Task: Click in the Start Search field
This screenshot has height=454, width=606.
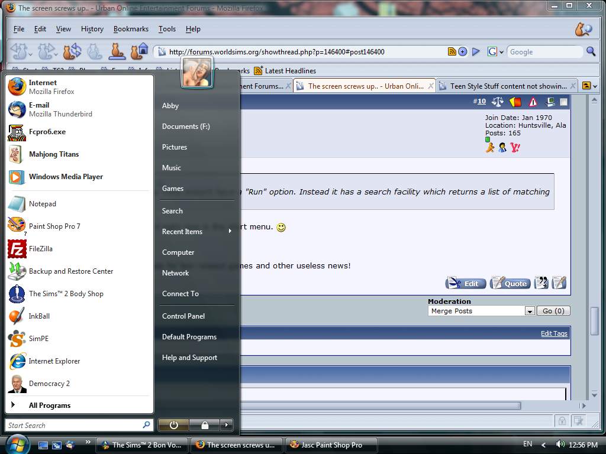Action: pyautogui.click(x=79, y=426)
